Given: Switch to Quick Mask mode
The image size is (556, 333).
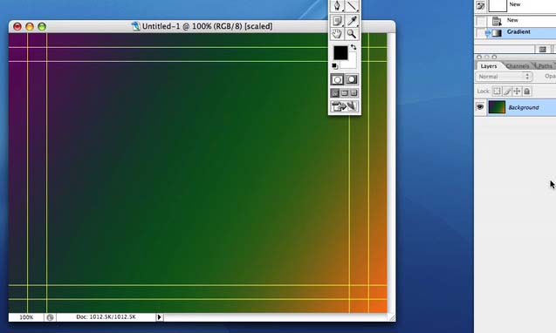Looking at the screenshot, I should tap(352, 79).
